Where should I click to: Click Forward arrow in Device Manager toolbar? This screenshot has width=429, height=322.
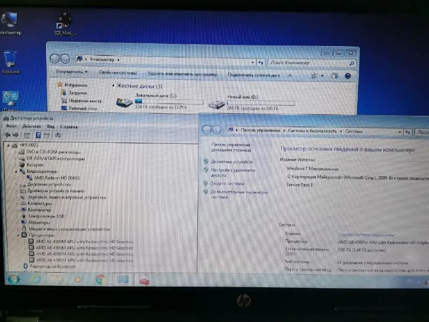(16, 135)
